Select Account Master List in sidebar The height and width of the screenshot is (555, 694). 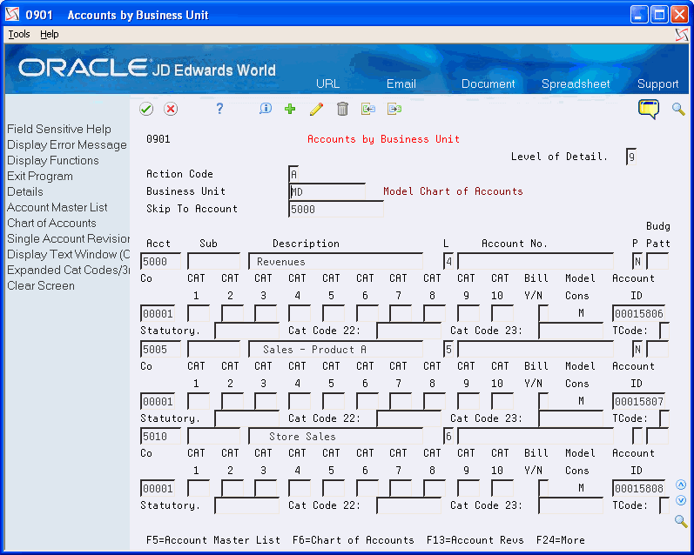(57, 207)
